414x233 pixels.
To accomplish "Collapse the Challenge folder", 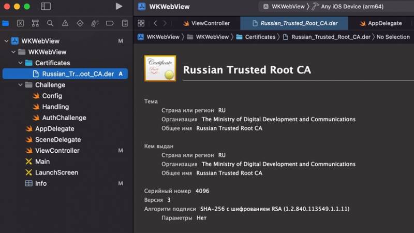I will [20, 85].
